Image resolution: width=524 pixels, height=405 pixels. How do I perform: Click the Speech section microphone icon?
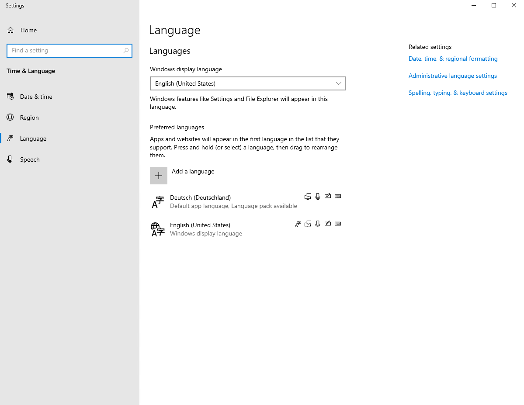pos(10,159)
